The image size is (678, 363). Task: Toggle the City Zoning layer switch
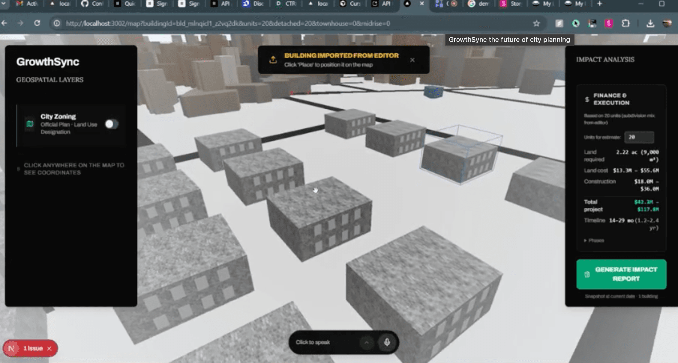point(112,124)
